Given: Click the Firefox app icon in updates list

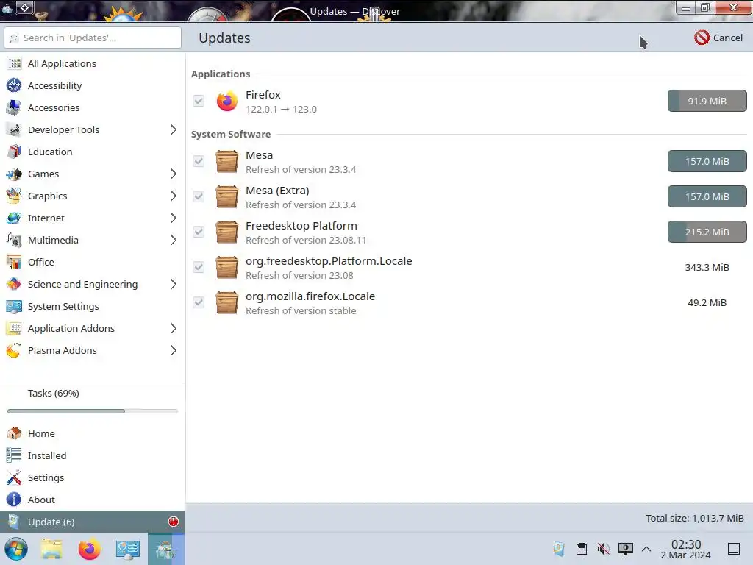Looking at the screenshot, I should [x=226, y=101].
